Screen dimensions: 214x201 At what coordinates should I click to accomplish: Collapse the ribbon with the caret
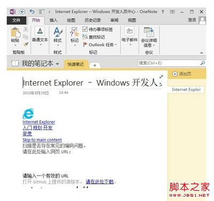click(x=202, y=53)
